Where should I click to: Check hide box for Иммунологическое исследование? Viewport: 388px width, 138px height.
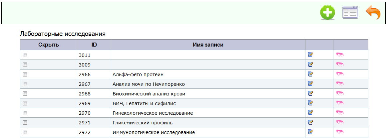(25, 132)
